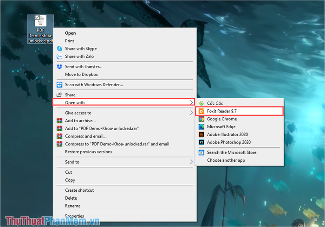This screenshot has height=227, width=325.
Task: Expand the Send to submenu arrow
Action: pos(191,162)
